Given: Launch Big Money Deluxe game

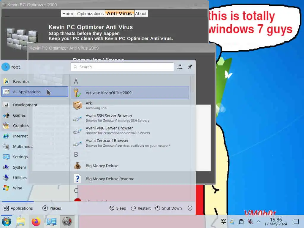Looking at the screenshot, I should pos(130,166).
